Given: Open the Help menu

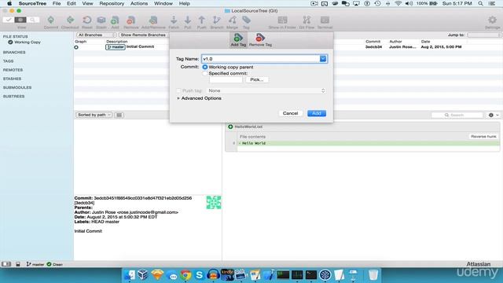Looking at the screenshot, I should [184, 3].
